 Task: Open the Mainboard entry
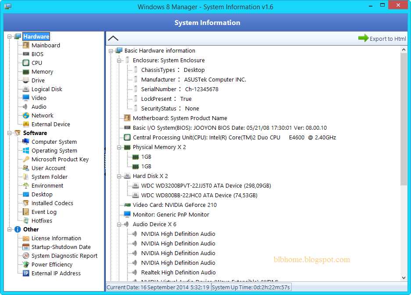click(x=46, y=45)
